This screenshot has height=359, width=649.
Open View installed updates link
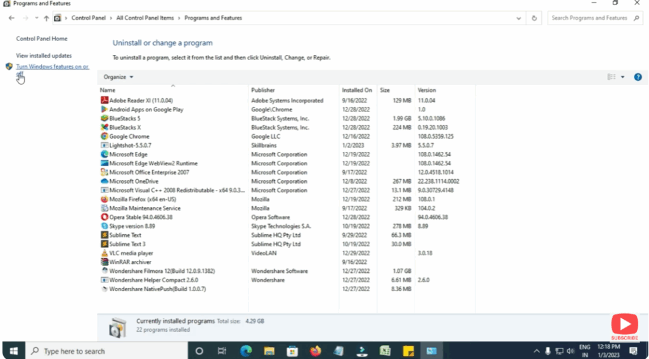44,56
